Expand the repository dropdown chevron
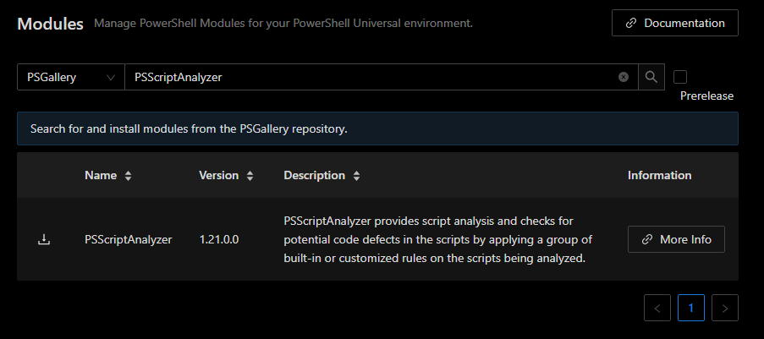 click(111, 78)
